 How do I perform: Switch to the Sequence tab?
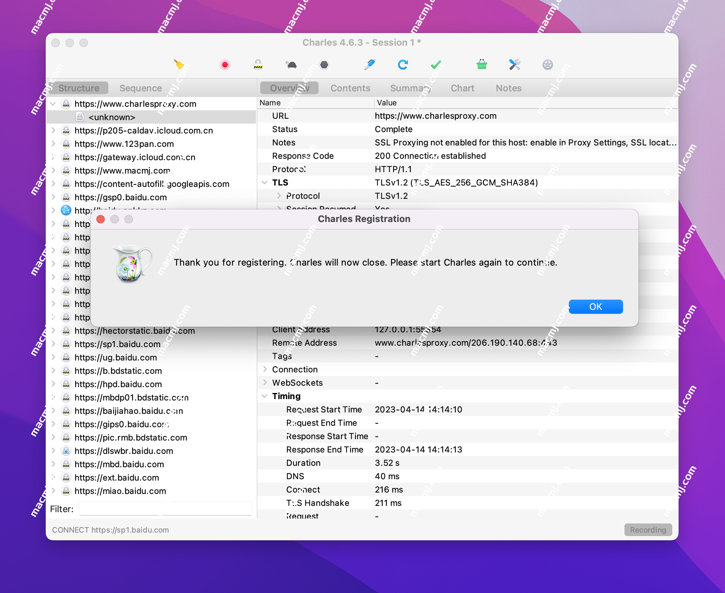141,88
